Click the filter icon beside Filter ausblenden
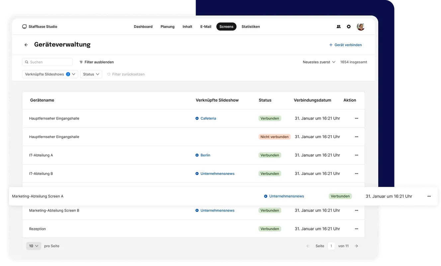The image size is (441, 266). (x=81, y=62)
